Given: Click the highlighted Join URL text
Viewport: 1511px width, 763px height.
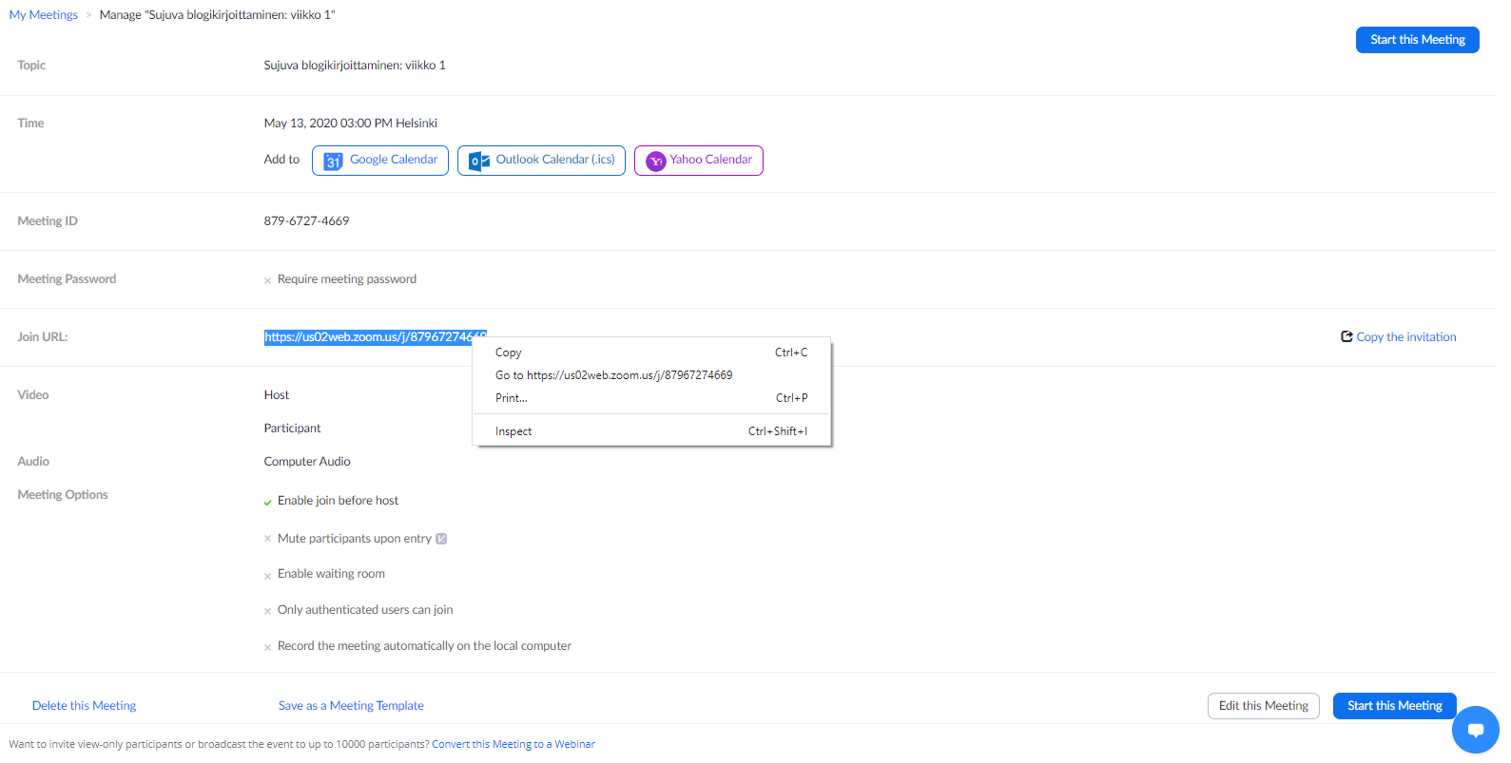Looking at the screenshot, I should (367, 337).
